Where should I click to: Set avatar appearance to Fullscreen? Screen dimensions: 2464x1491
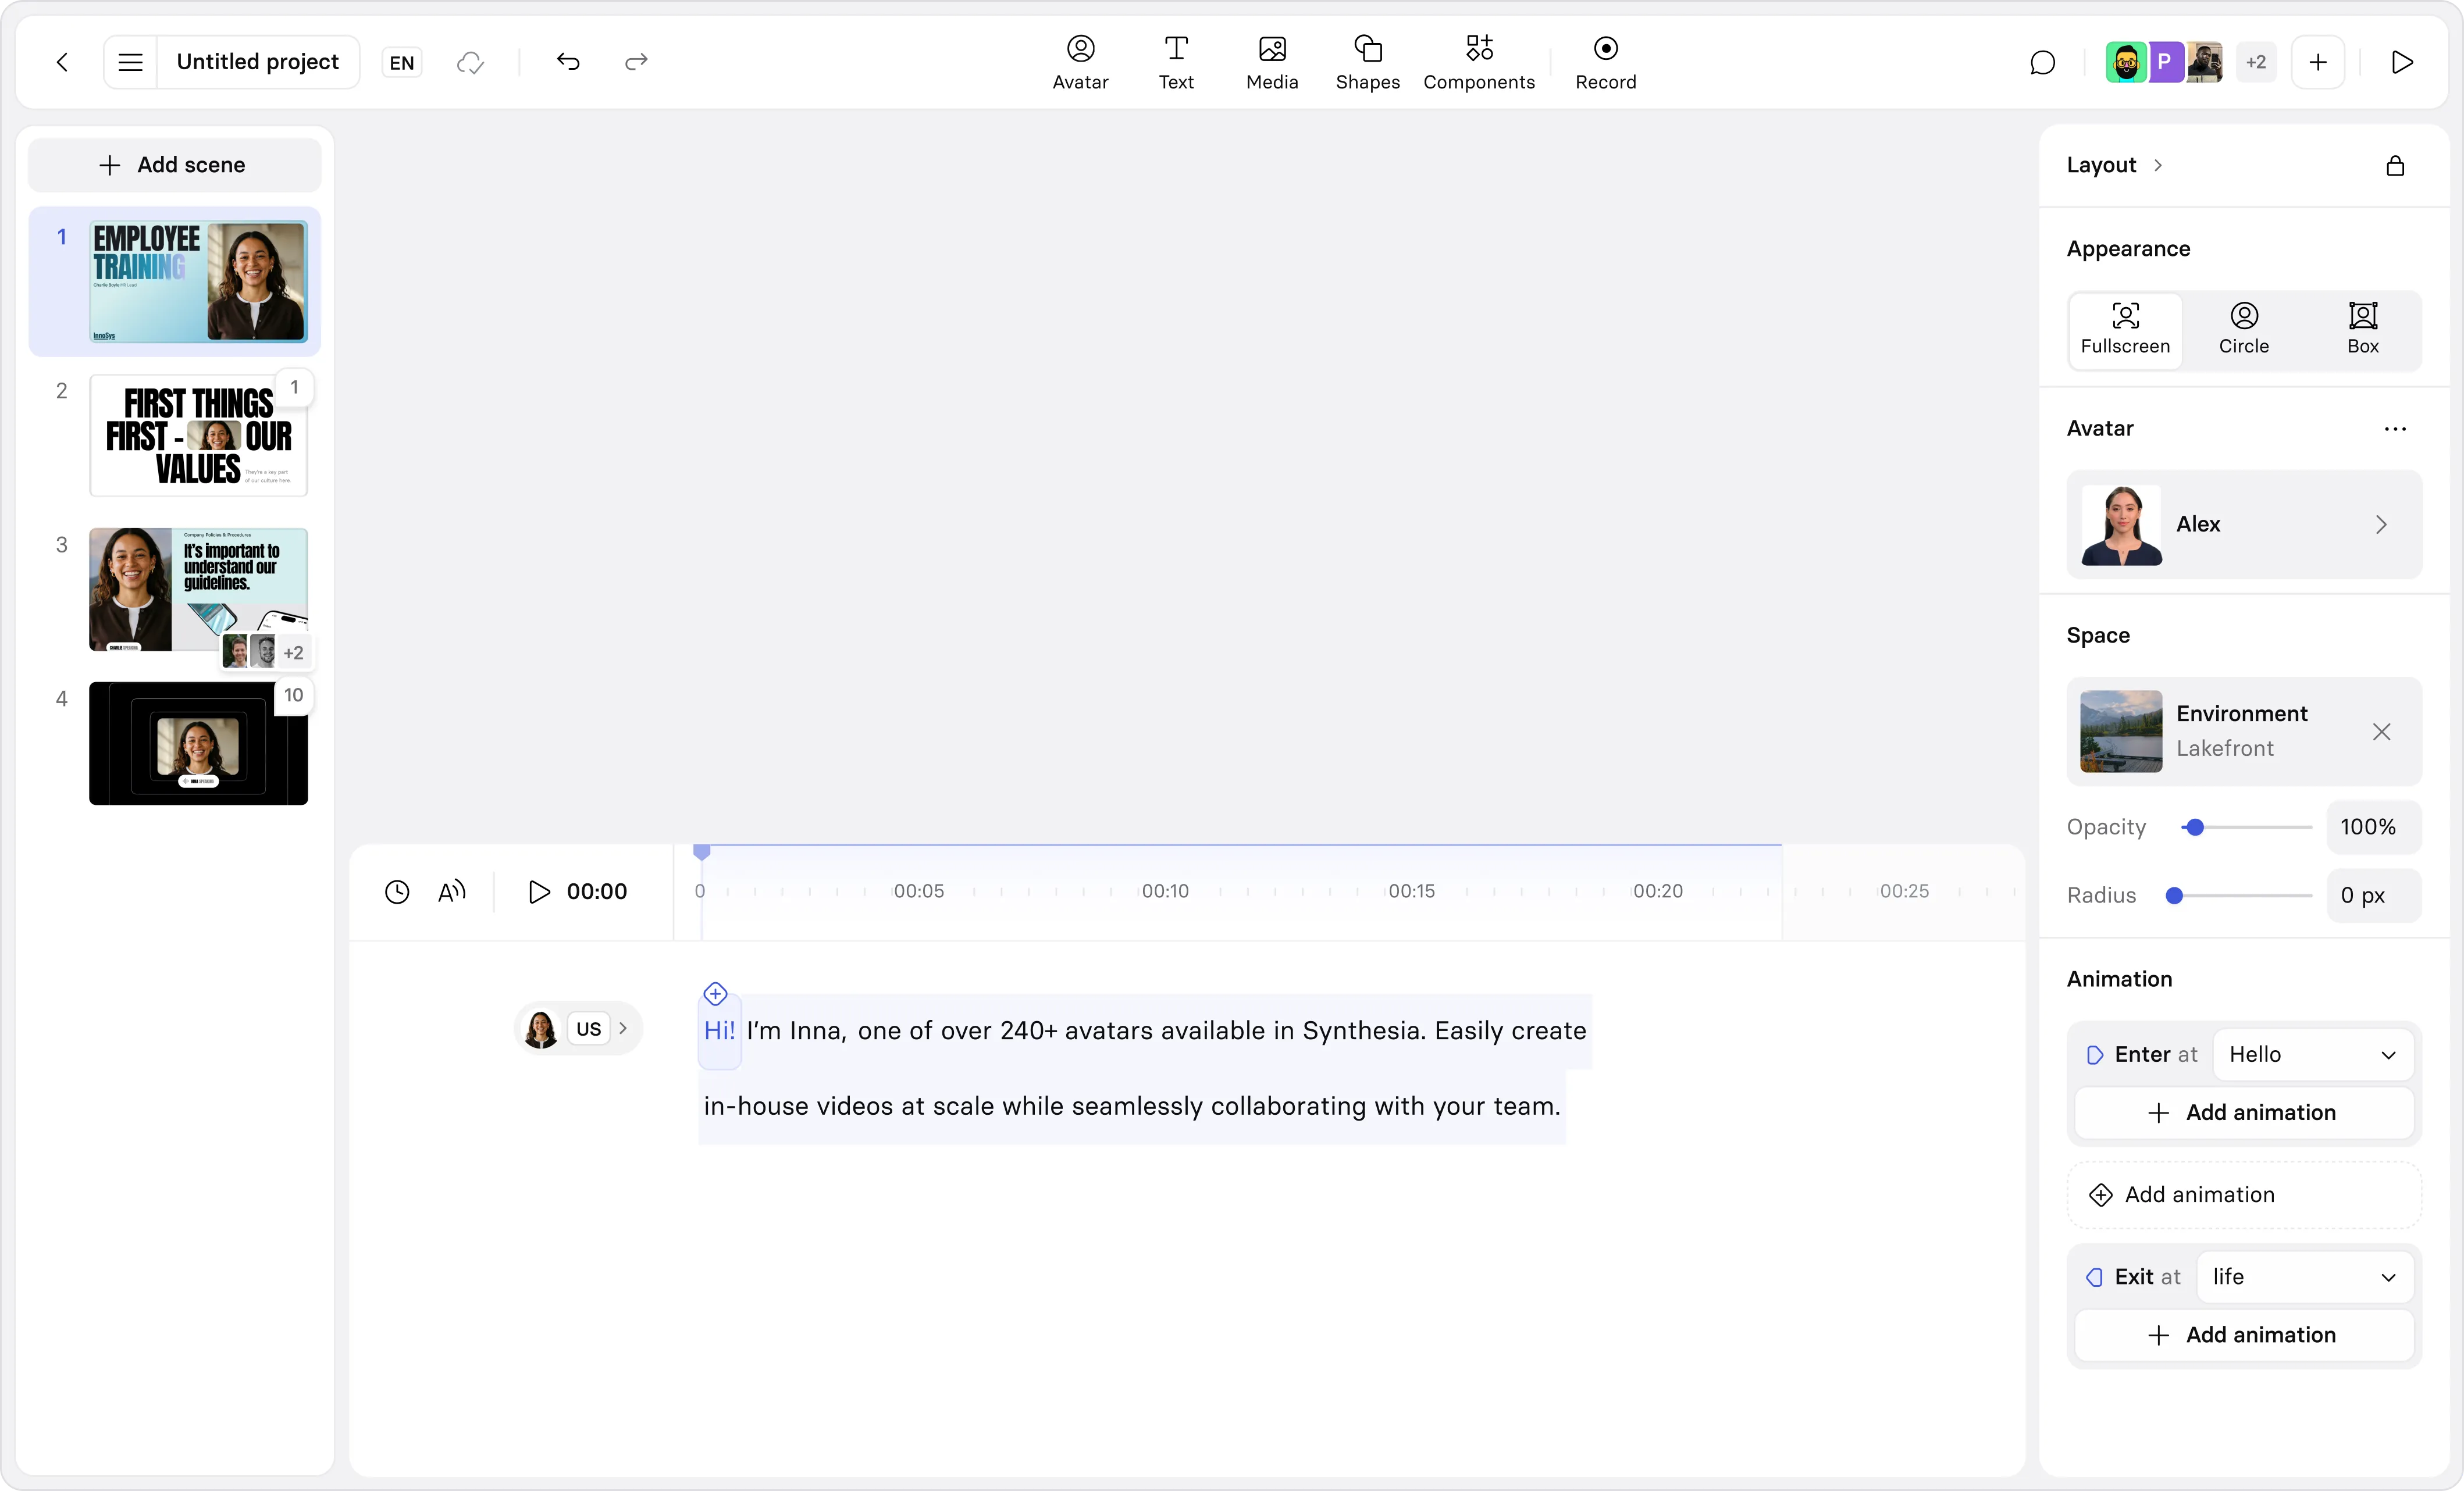2125,330
